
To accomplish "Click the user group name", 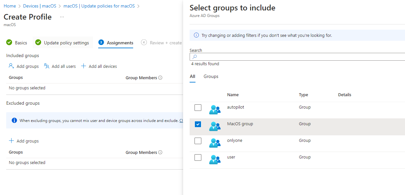I will coord(231,157).
